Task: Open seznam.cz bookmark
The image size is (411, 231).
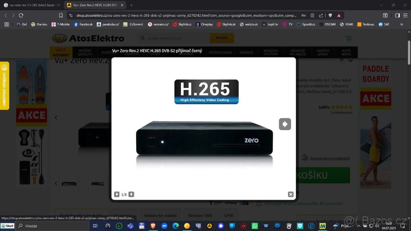Action: point(158,24)
